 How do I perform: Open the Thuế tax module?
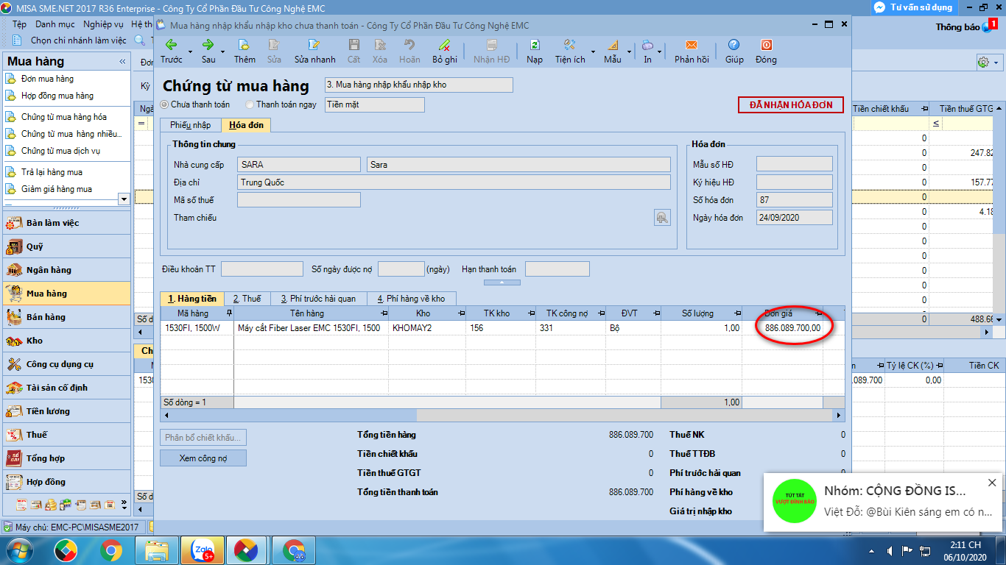(66, 435)
